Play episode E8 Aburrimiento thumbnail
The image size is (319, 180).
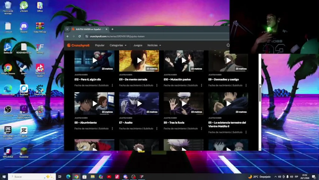[94, 103]
